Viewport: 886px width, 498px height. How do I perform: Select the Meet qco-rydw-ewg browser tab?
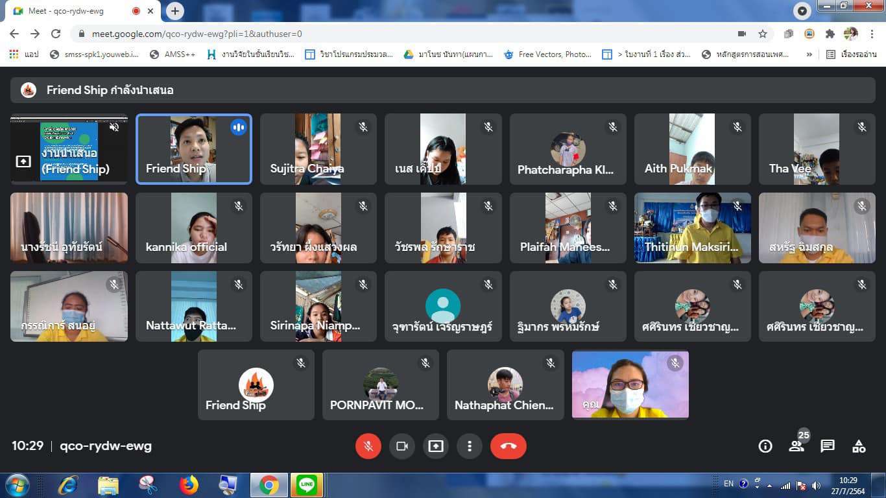tap(71, 11)
